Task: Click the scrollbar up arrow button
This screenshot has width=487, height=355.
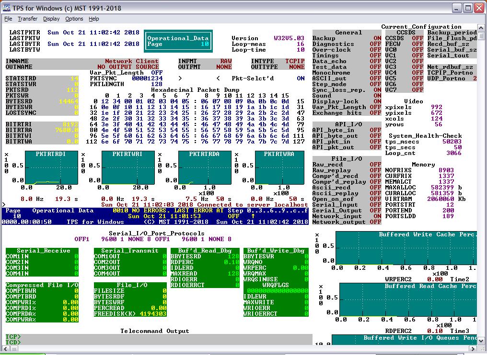Action: click(x=482, y=28)
